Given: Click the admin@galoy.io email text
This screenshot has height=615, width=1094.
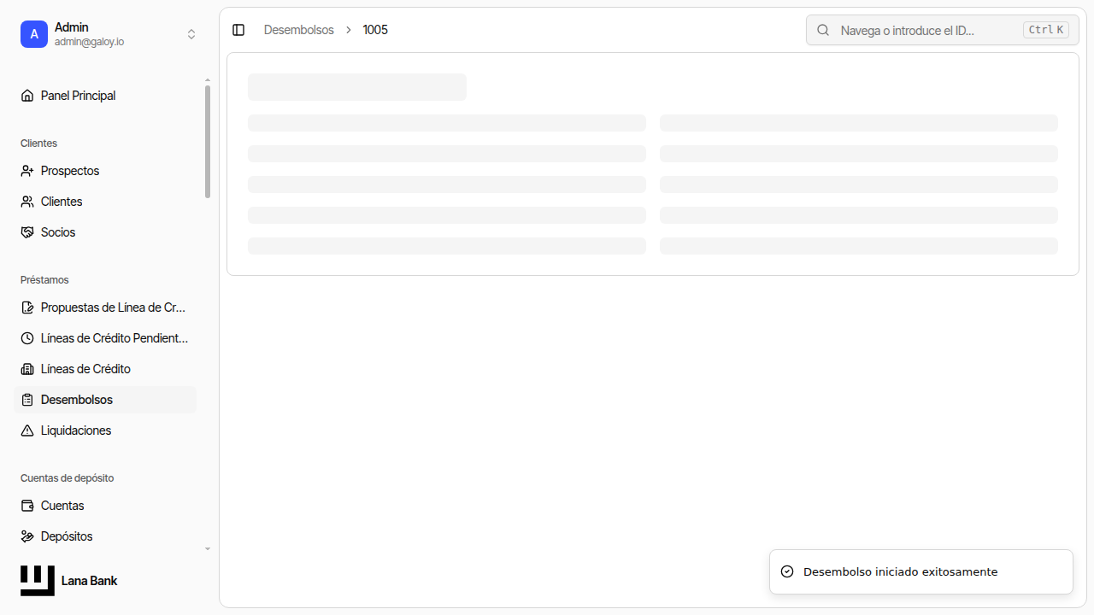Looking at the screenshot, I should pos(89,42).
